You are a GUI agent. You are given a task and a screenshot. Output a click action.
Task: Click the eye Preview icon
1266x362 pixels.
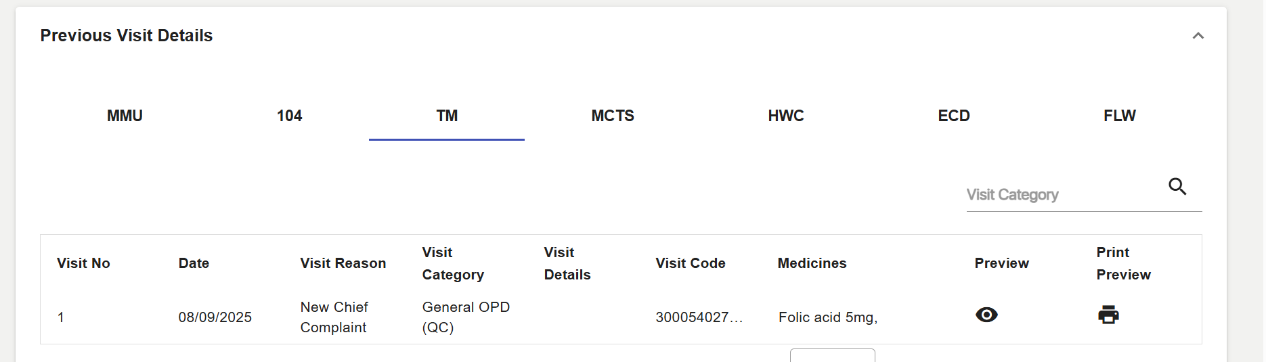tap(986, 315)
